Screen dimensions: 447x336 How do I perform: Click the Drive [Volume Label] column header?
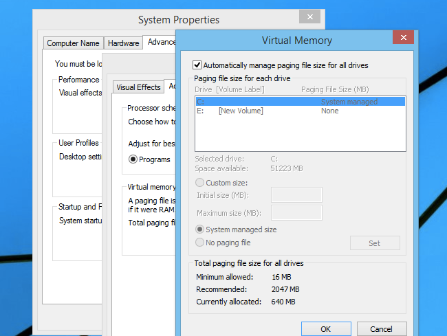(x=230, y=89)
